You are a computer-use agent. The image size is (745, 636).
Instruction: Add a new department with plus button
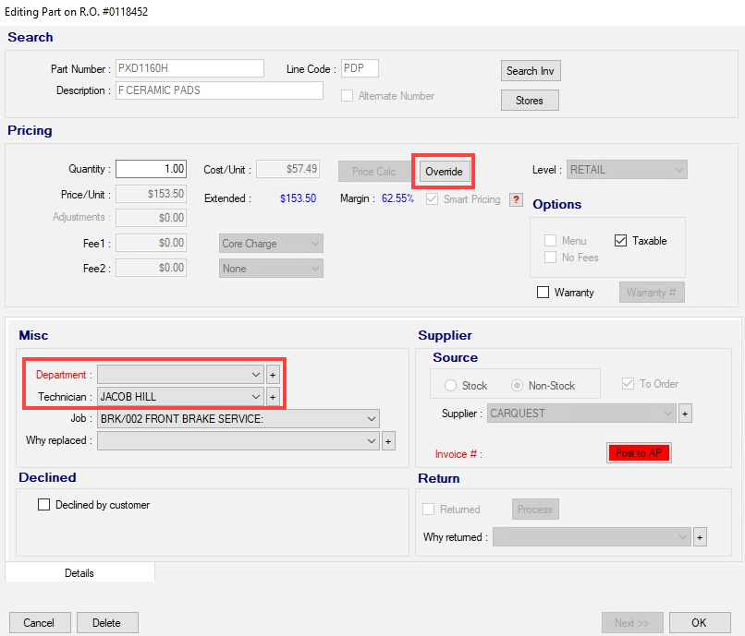point(273,375)
